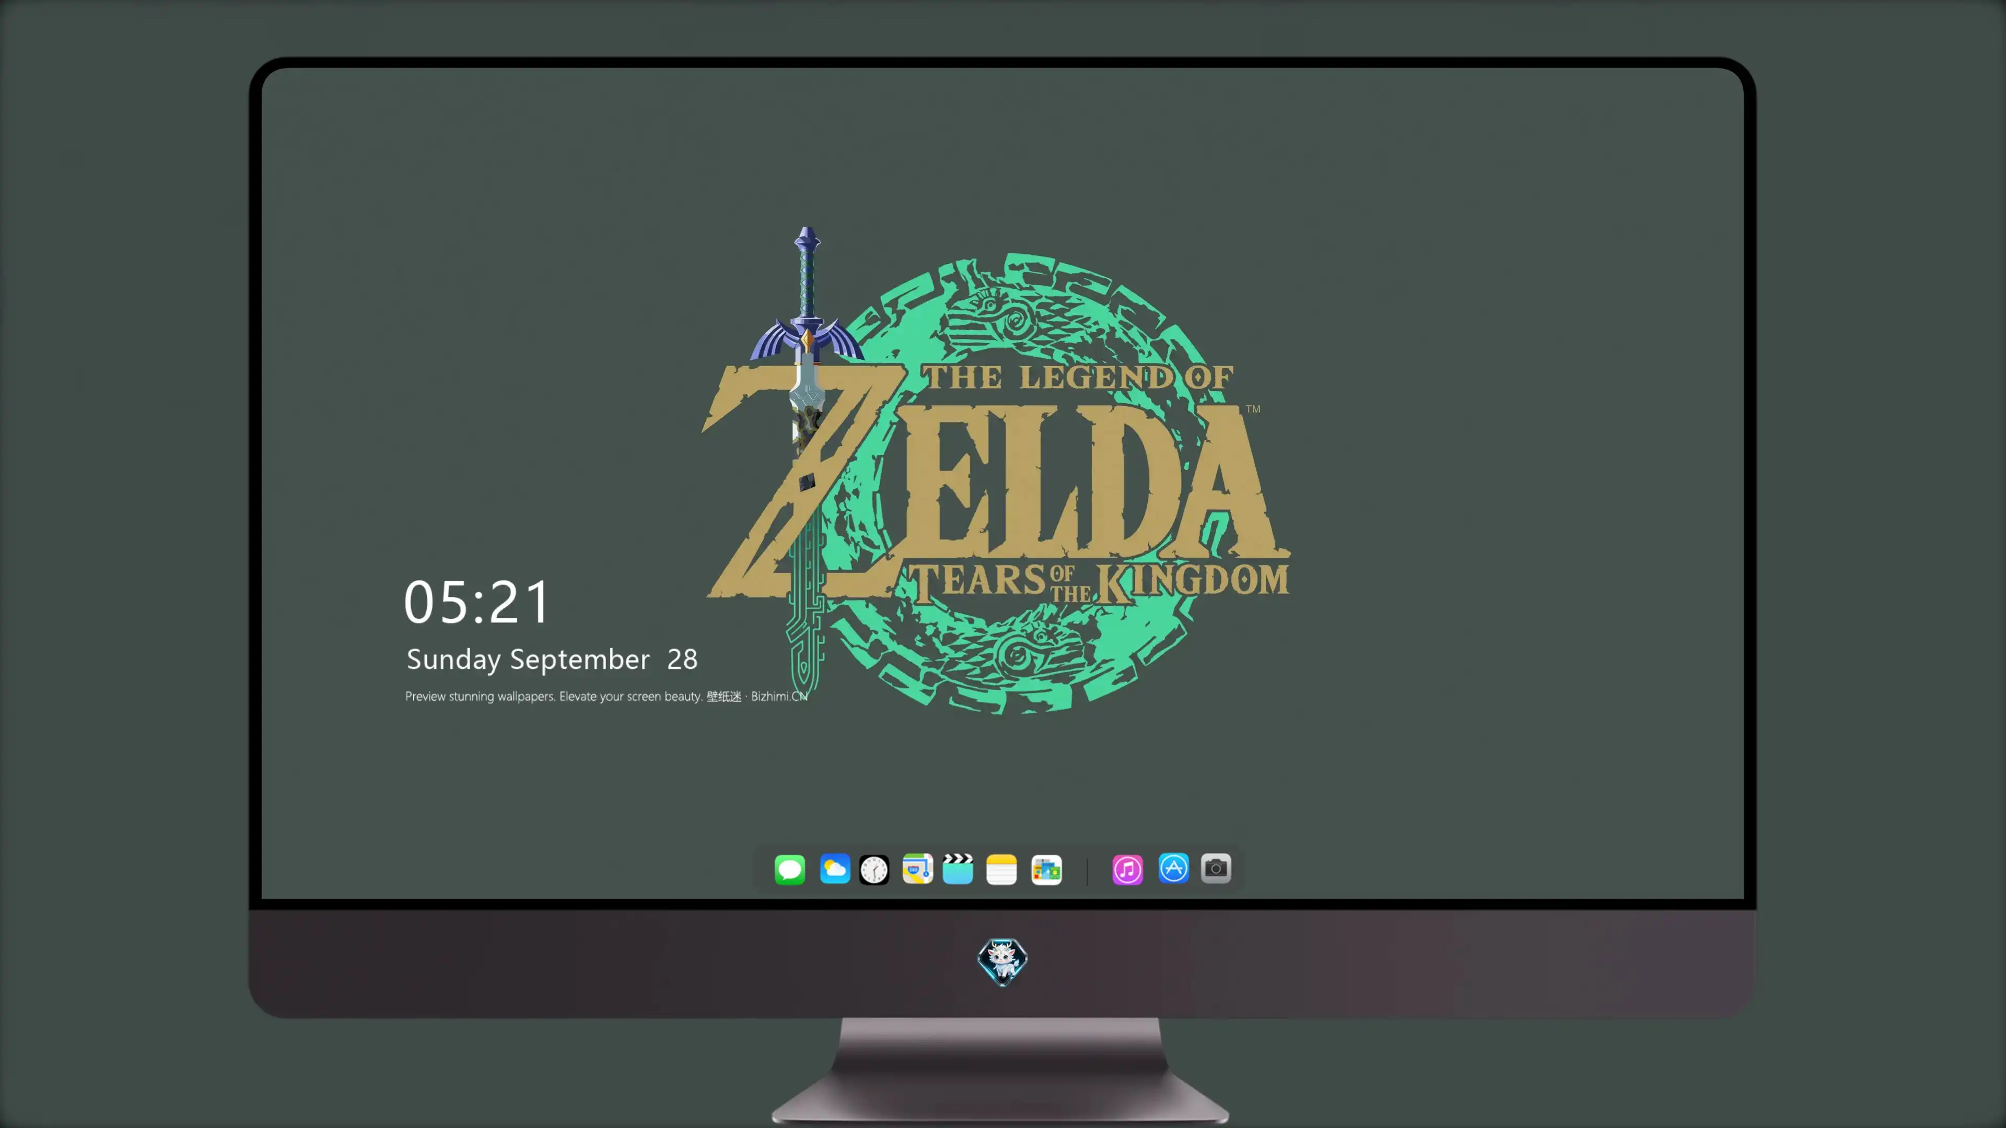Open the photo collage app icon
This screenshot has width=2006, height=1128.
pos(1046,869)
